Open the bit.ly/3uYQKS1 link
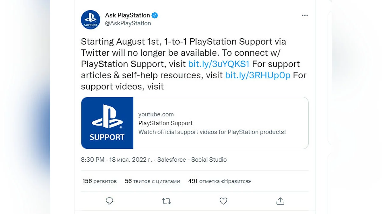Viewport: 382px width, 214px height. click(x=219, y=64)
